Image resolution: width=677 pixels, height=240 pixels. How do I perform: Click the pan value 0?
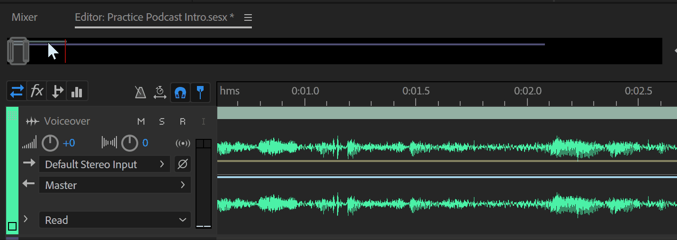click(145, 143)
